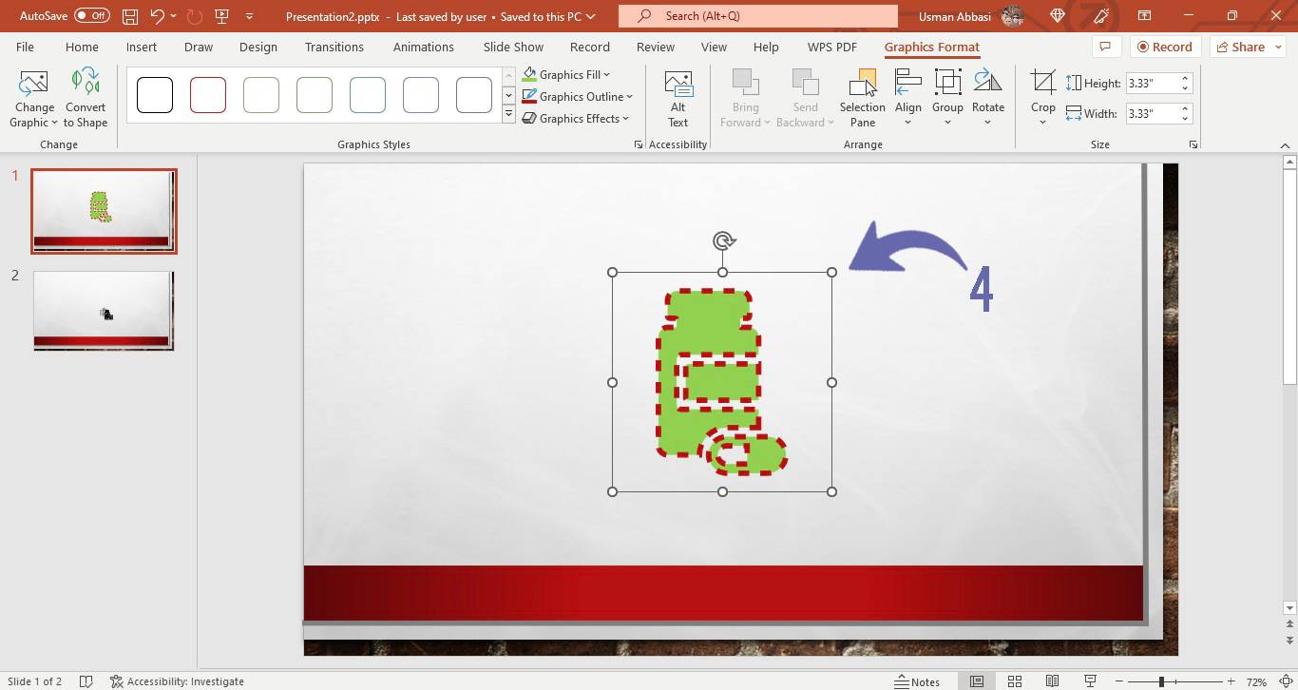The height and width of the screenshot is (690, 1298).
Task: Toggle the AutoSave switch
Action: [x=92, y=16]
